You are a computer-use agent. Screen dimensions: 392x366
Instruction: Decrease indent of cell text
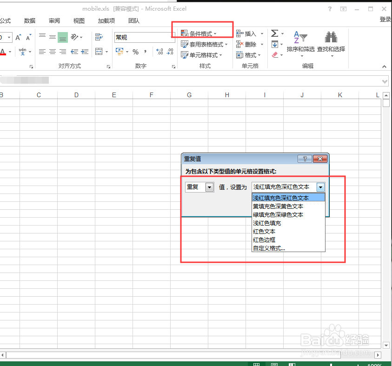pyautogui.click(x=74, y=52)
